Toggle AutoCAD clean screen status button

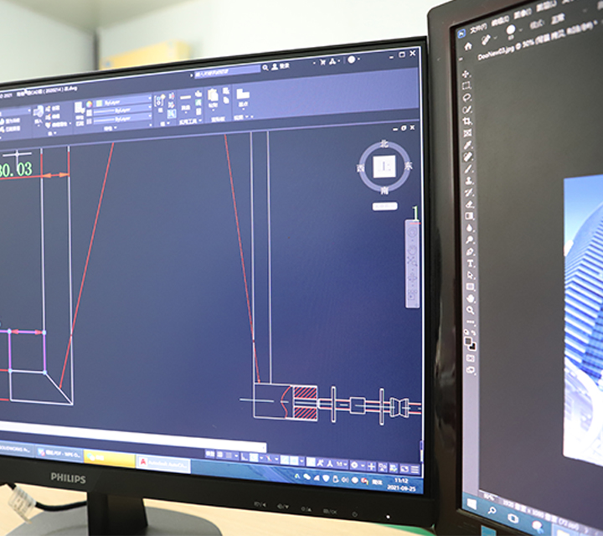click(x=404, y=467)
